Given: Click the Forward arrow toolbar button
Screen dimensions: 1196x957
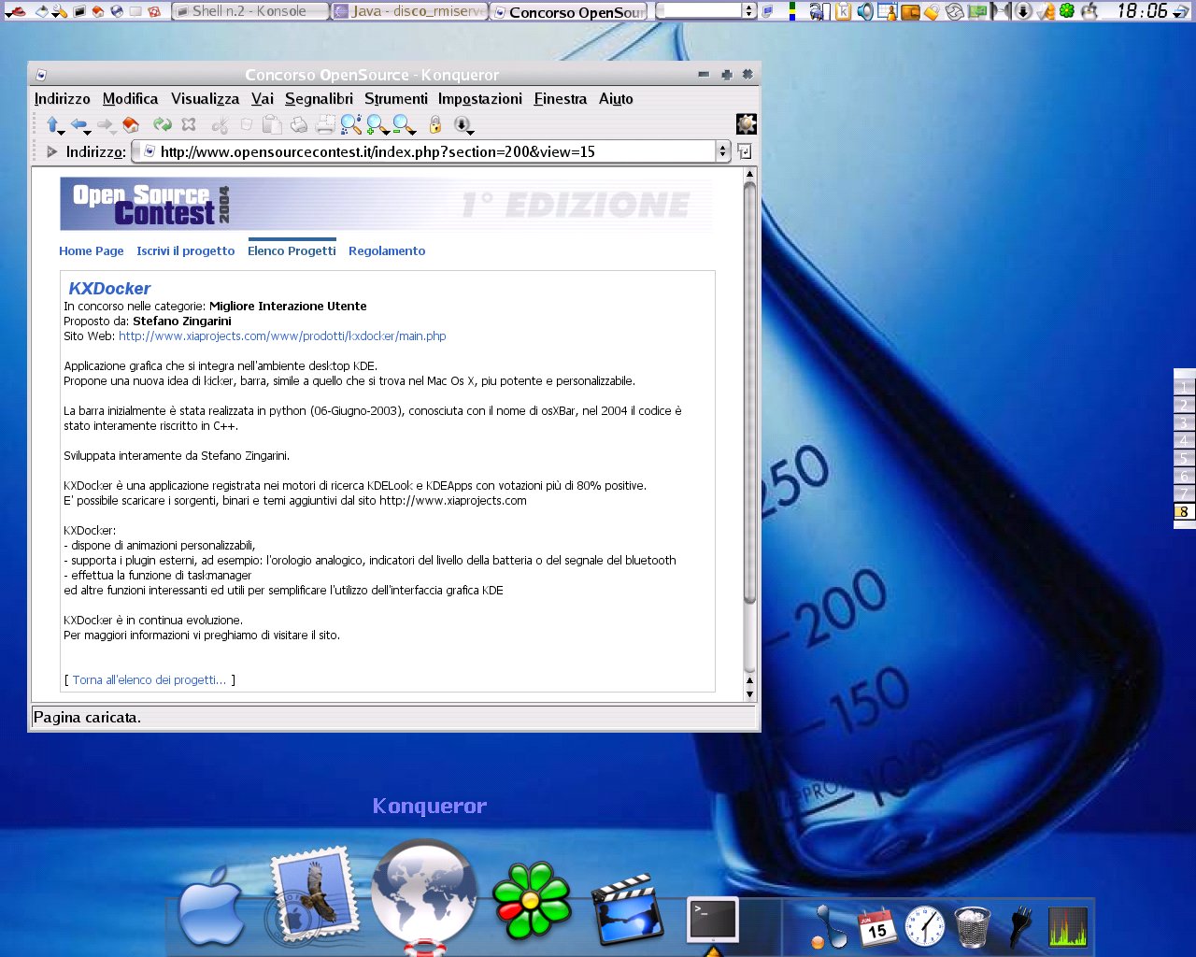Looking at the screenshot, I should (104, 124).
